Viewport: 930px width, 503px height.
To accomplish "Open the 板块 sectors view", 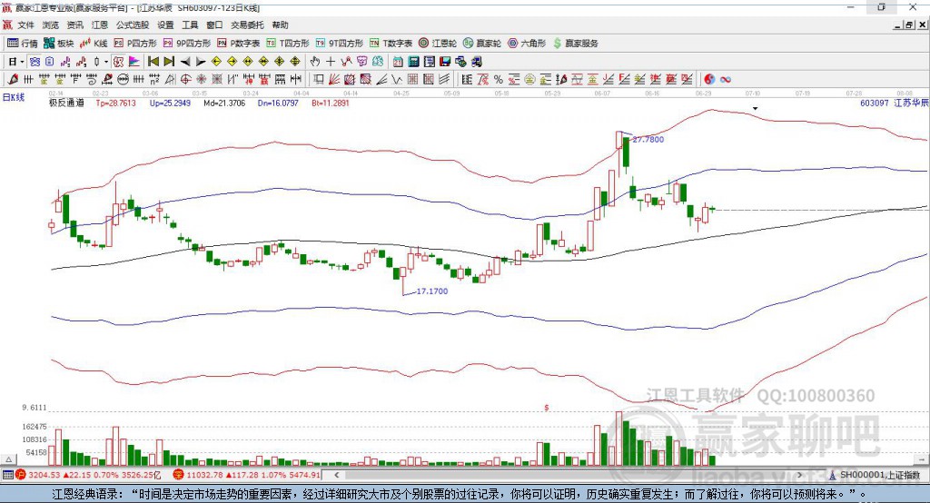I will 58,44.
